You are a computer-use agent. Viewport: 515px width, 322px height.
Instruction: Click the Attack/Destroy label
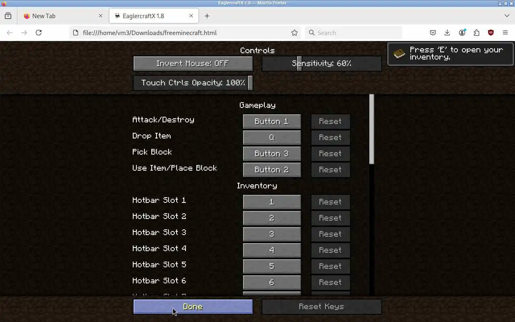[163, 120]
